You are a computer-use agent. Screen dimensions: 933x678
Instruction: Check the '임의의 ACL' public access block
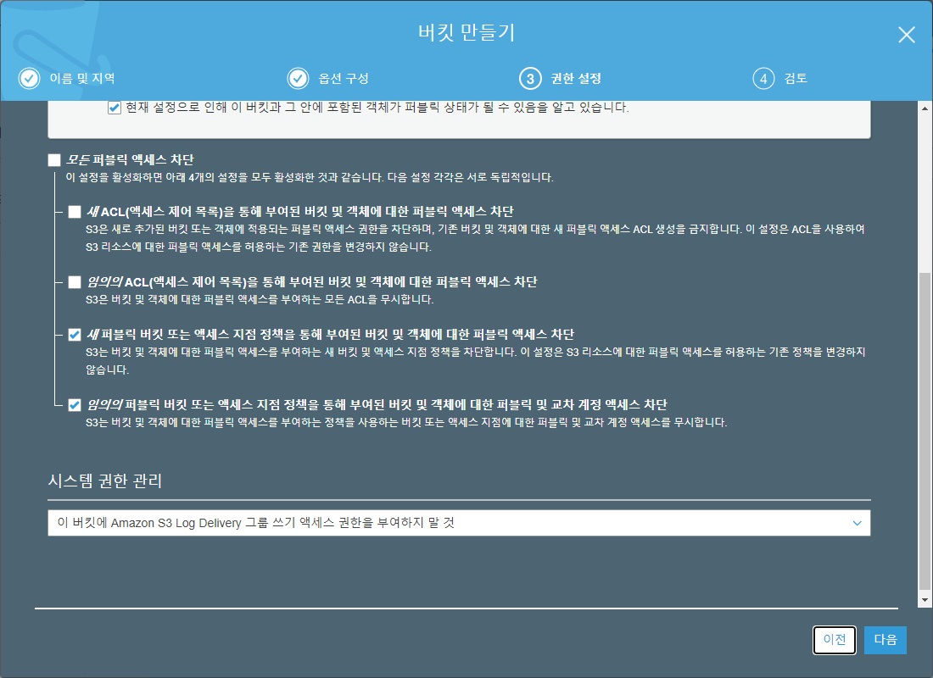[x=75, y=282]
